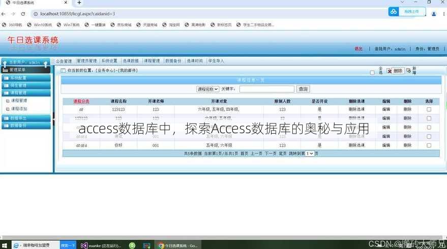Click the red 退出 logout link

(359, 49)
